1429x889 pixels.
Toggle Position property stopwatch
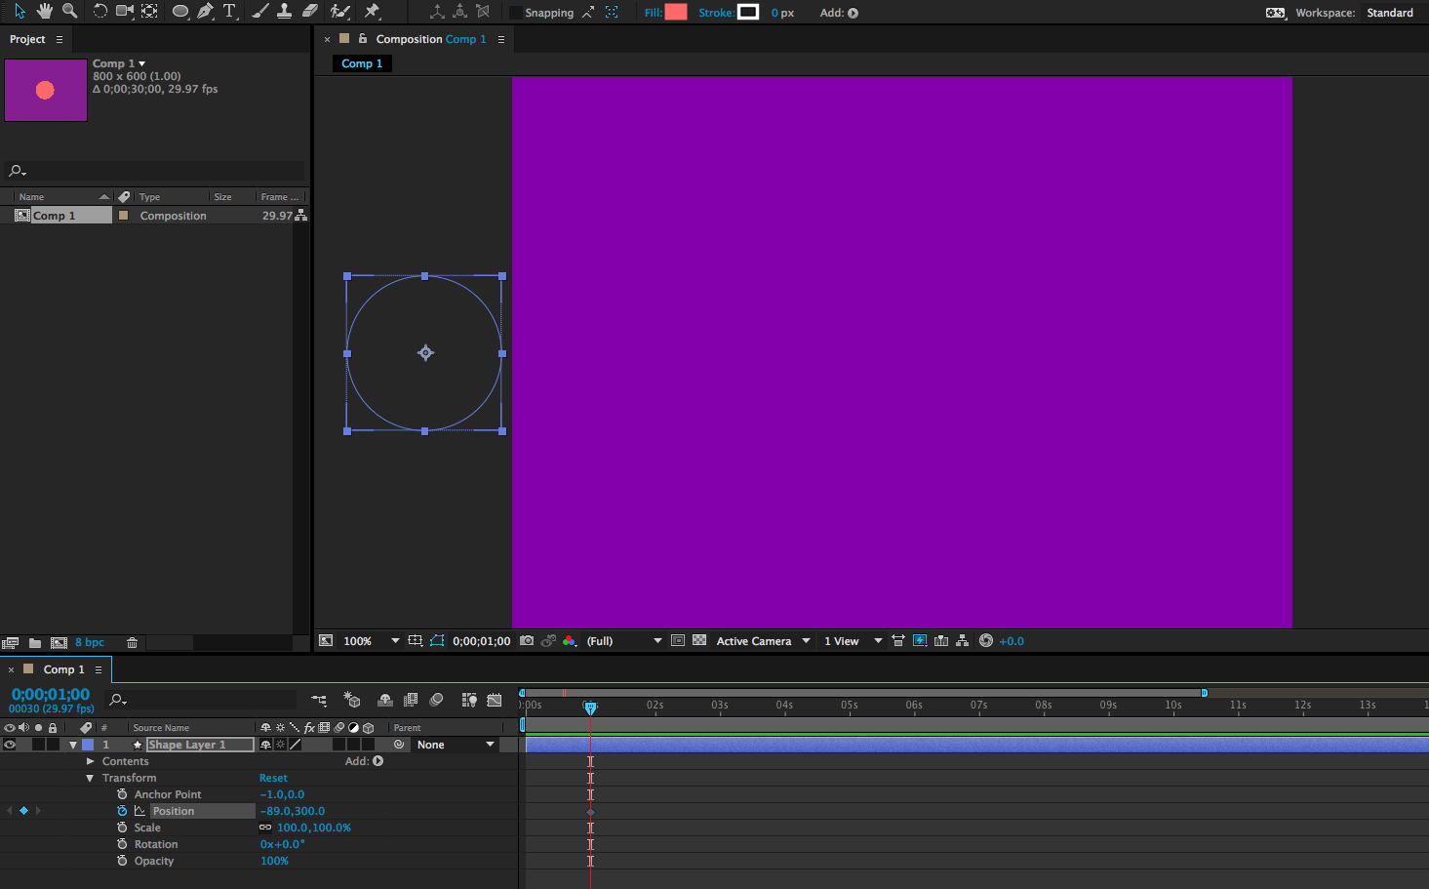(x=122, y=811)
